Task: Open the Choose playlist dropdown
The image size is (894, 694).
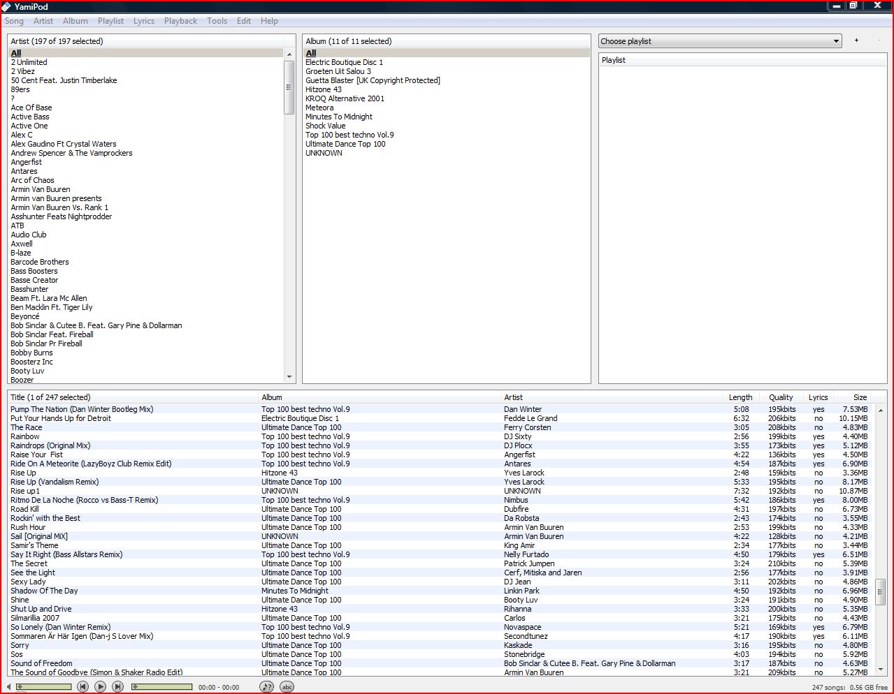Action: [x=720, y=41]
